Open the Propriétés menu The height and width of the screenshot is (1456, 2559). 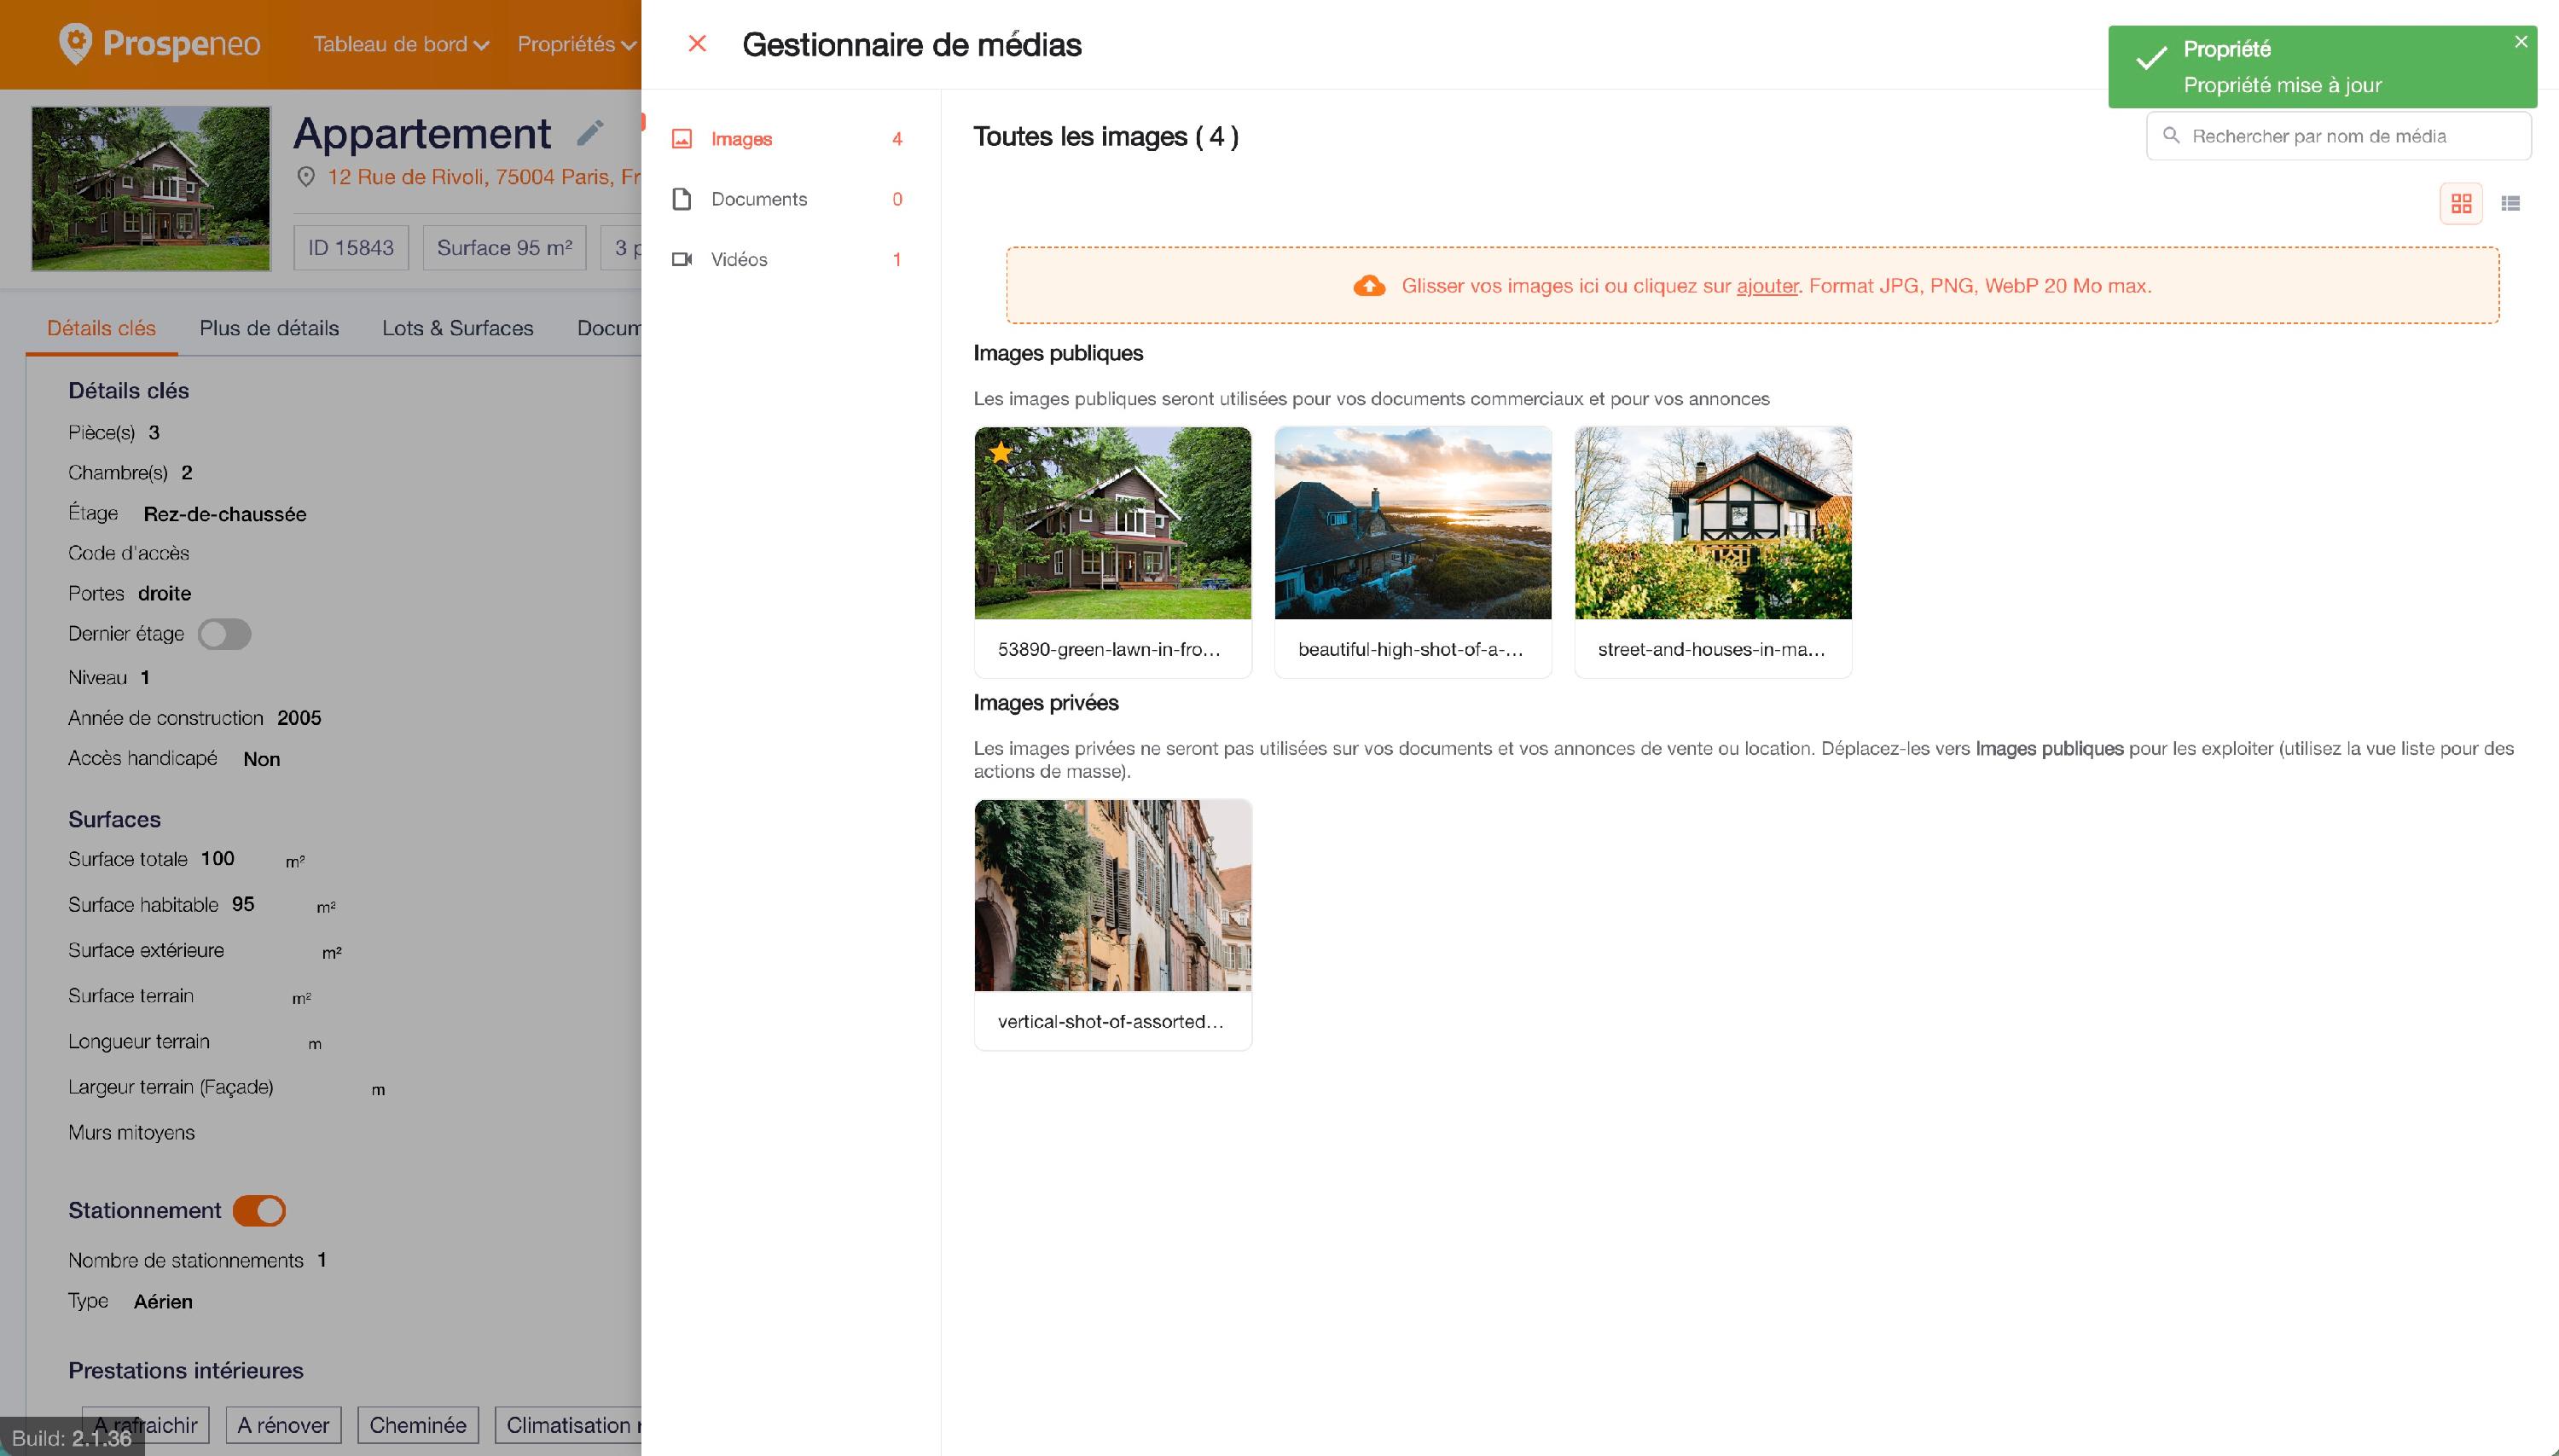[577, 44]
